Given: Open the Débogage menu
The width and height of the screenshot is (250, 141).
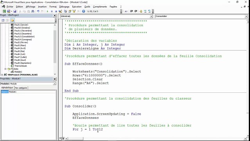Looking at the screenshot, I should [x=64, y=7].
